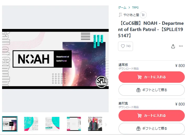Select the three characters thumbnail
The width and height of the screenshot is (185, 135).
point(95,124)
